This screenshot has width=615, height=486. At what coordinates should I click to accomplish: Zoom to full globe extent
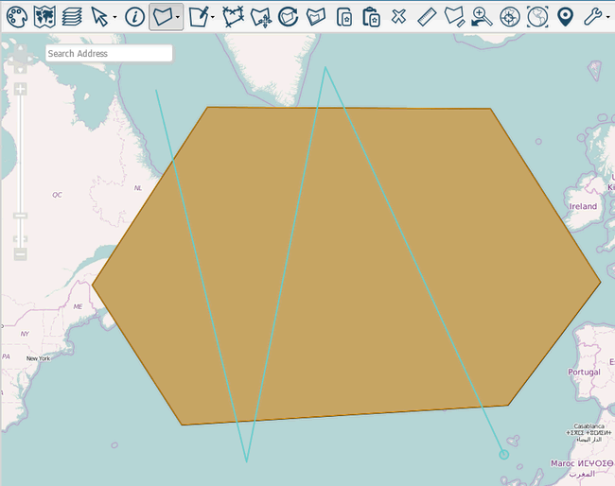pyautogui.click(x=537, y=16)
